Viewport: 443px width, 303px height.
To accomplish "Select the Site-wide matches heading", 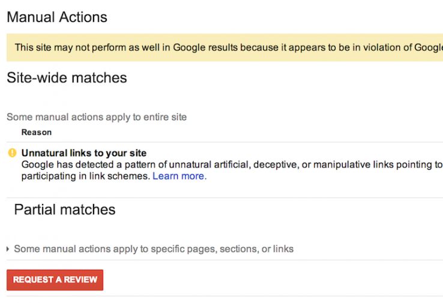I will [67, 77].
